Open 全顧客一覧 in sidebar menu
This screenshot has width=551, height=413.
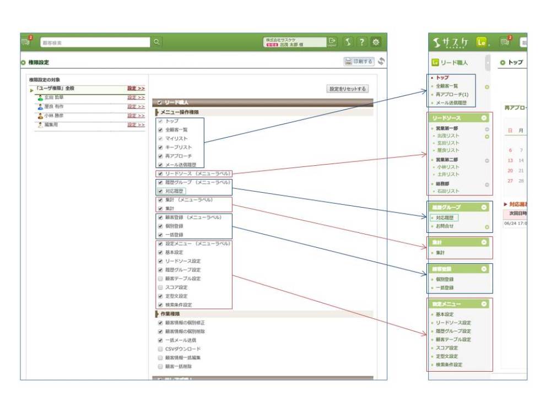pos(447,86)
